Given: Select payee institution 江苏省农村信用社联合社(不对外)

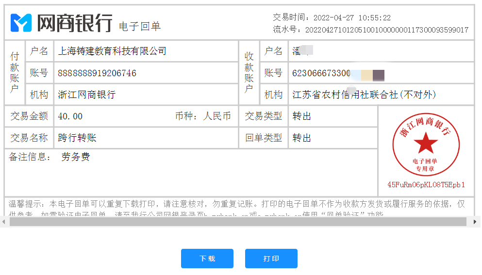Looking at the screenshot, I should pos(364,95).
